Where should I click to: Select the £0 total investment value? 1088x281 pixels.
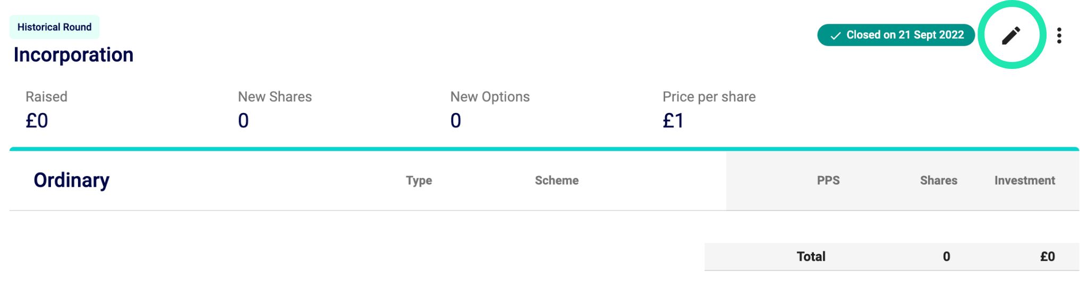1047,257
